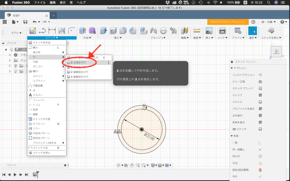Select 2 点指定の円 from circle submenu

pos(89,63)
